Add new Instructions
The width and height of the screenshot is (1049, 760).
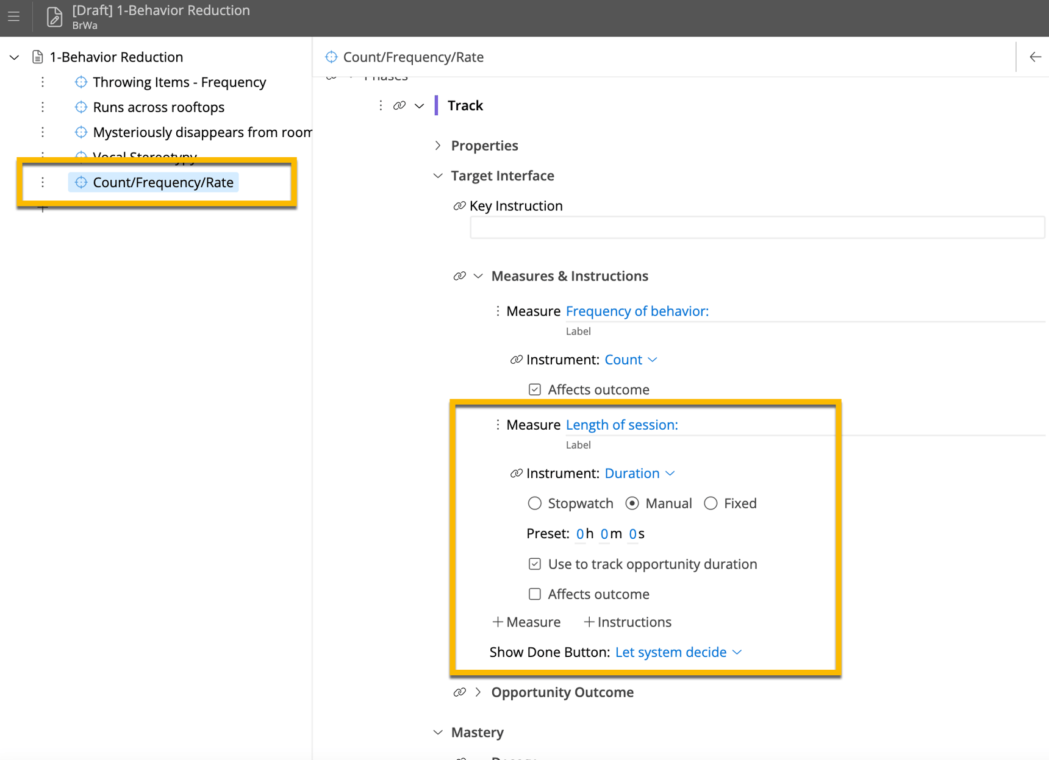pyautogui.click(x=628, y=622)
